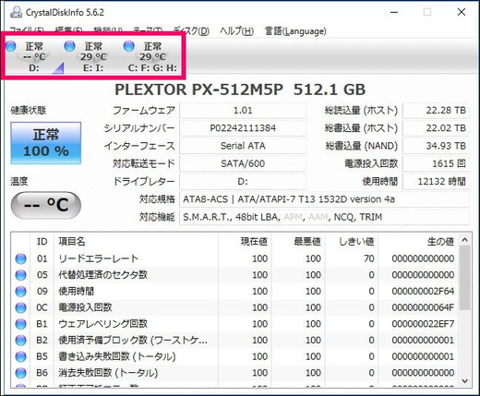The image size is (480, 396).
Task: Click raw value 00000000064F
Action: pos(423,307)
